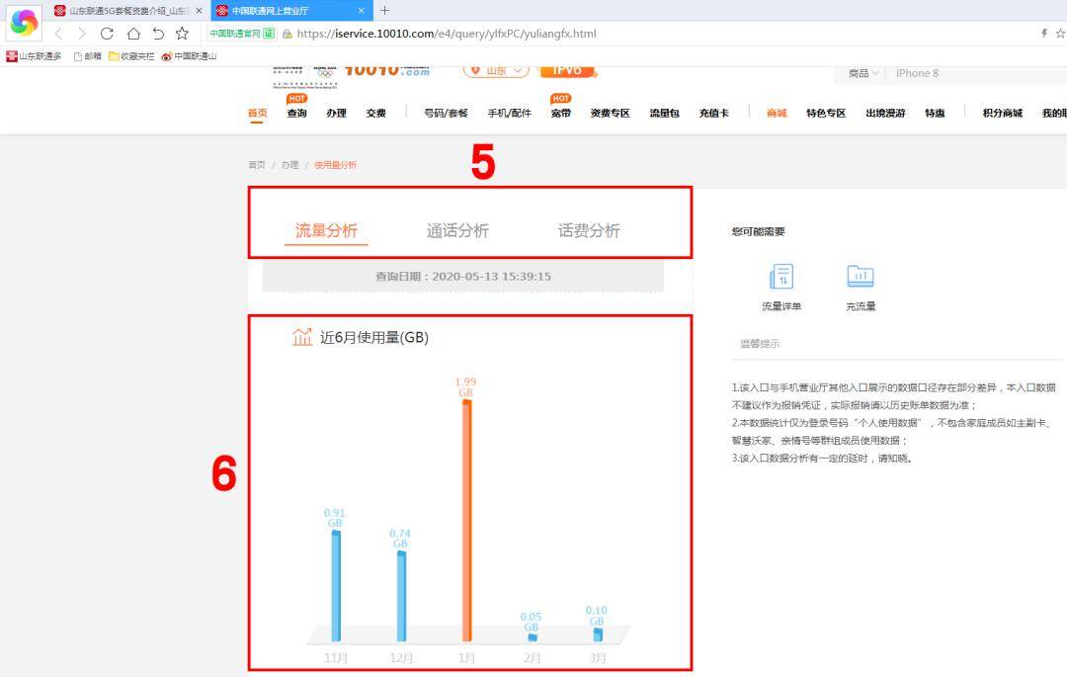This screenshot has height=677, width=1067.
Task: Expand the 商品 search category dropdown
Action: click(x=862, y=73)
